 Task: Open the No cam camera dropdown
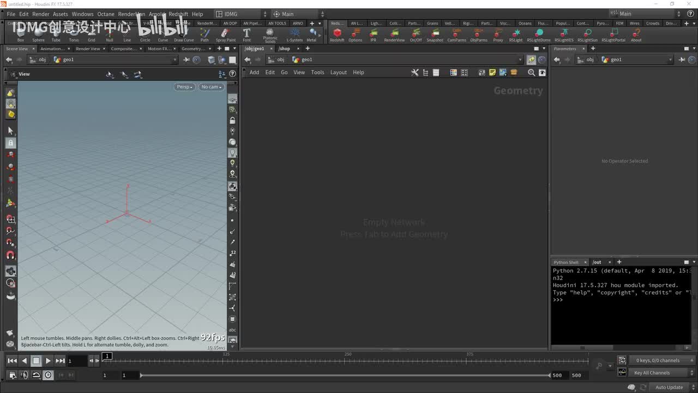(x=211, y=87)
